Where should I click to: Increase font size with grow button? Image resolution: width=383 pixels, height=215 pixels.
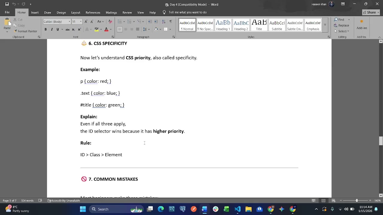pyautogui.click(x=86, y=21)
